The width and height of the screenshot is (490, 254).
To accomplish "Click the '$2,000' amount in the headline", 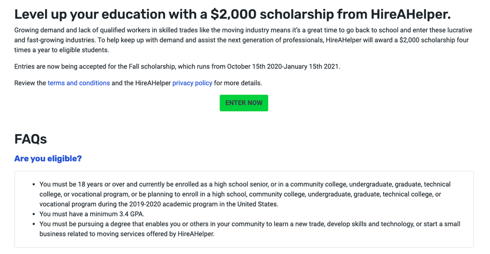I will pos(233,14).
